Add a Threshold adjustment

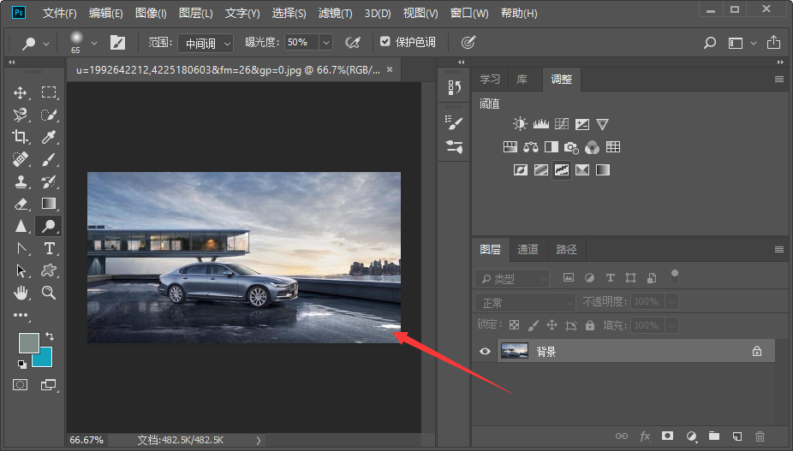click(x=562, y=170)
